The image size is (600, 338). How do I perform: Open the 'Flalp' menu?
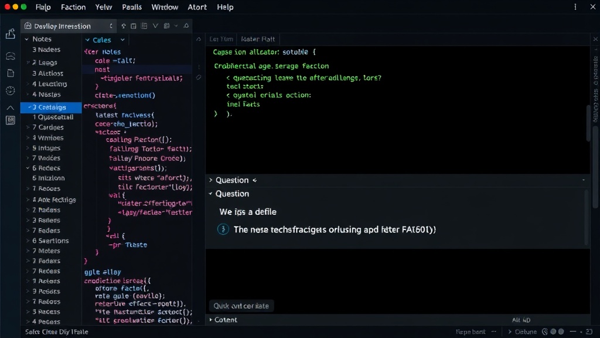43,7
